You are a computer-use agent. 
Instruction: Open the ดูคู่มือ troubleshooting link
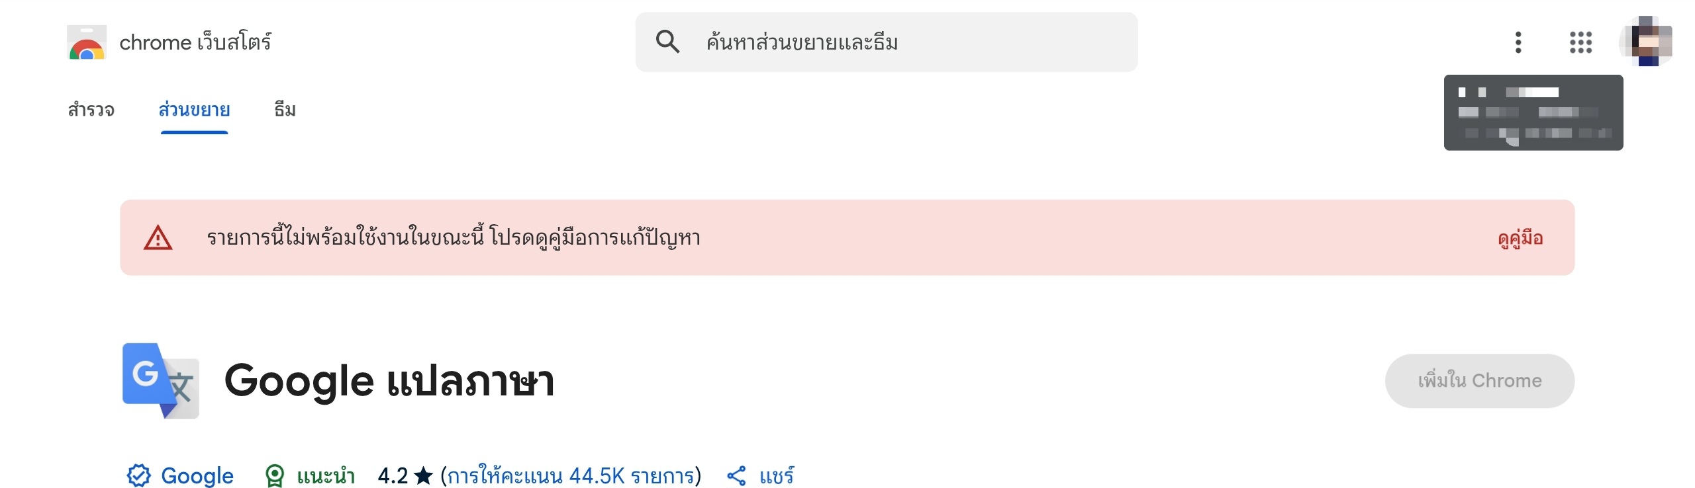point(1520,238)
